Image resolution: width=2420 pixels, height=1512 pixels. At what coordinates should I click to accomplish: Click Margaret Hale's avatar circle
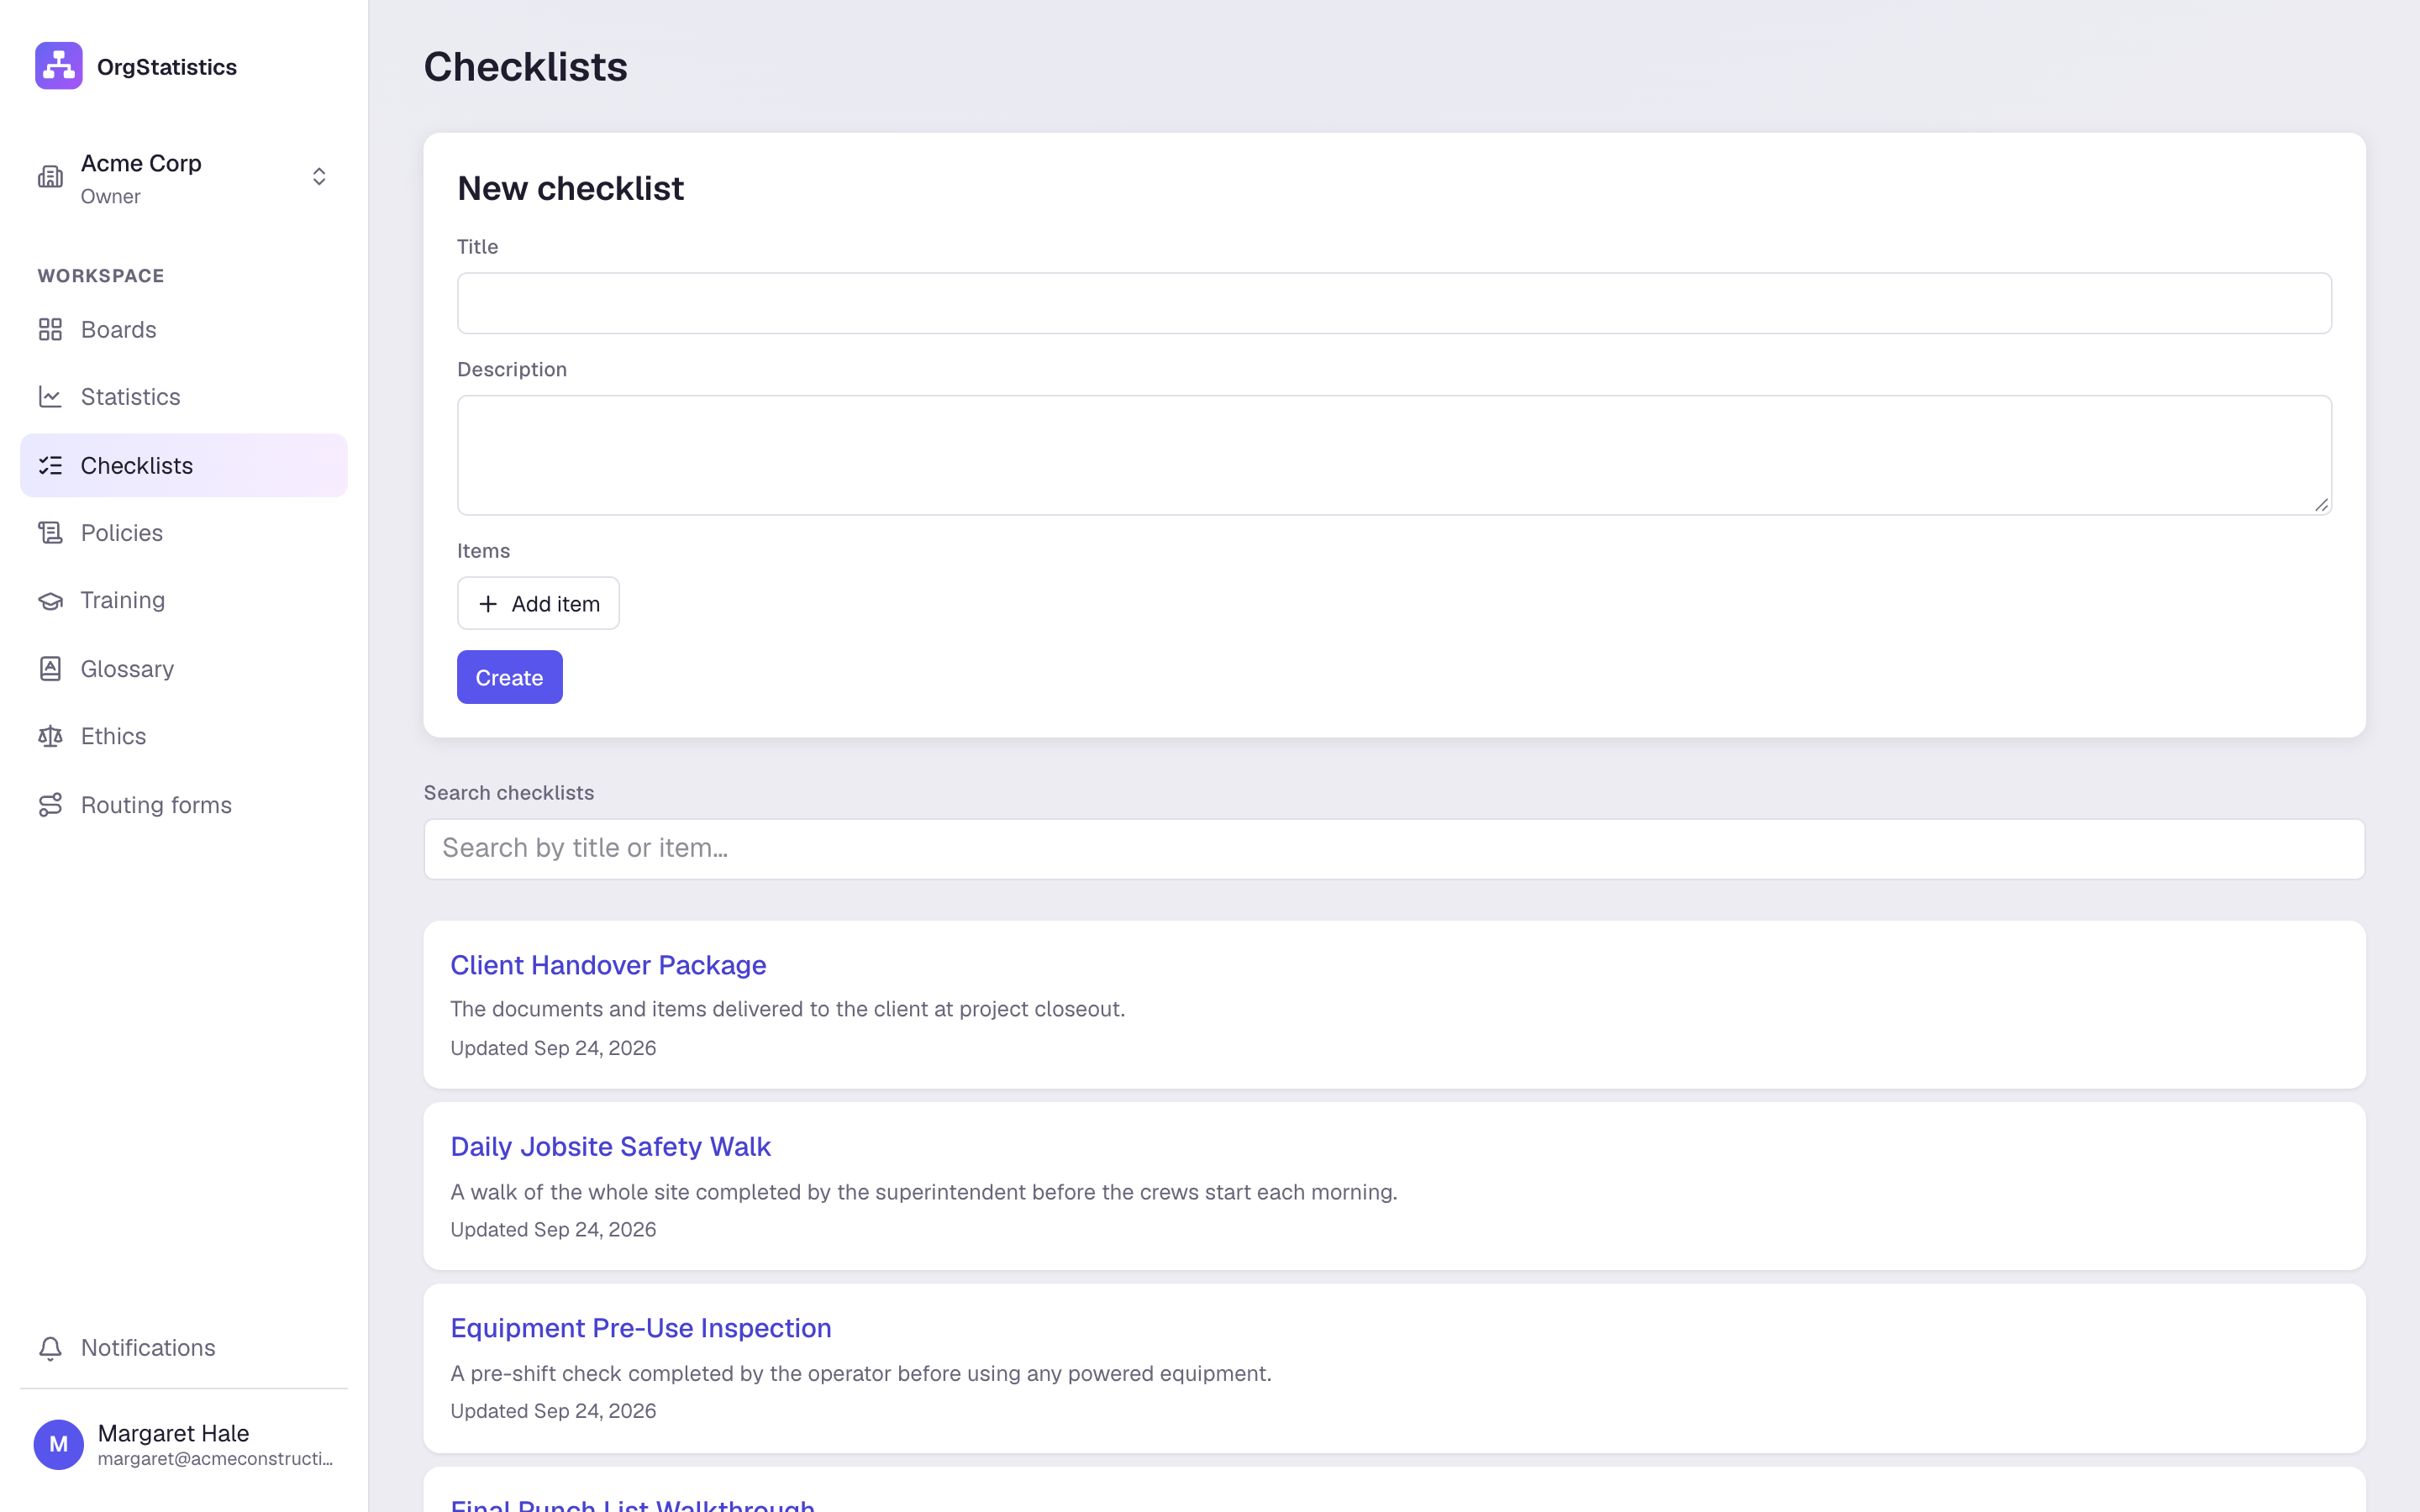59,1444
